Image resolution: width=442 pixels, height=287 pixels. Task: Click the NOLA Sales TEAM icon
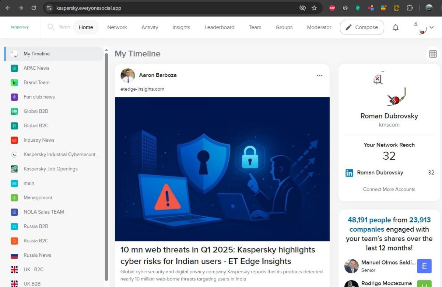[x=14, y=212]
